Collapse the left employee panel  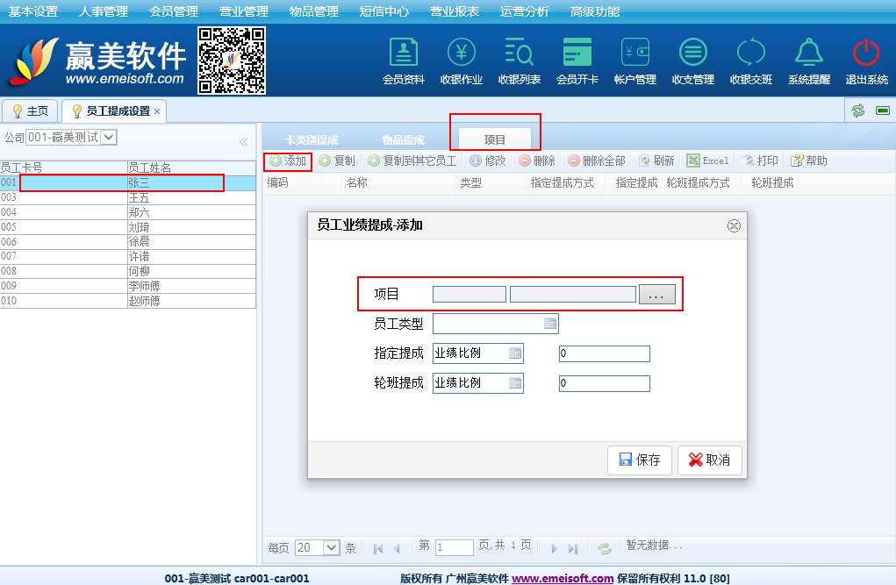pos(243,142)
